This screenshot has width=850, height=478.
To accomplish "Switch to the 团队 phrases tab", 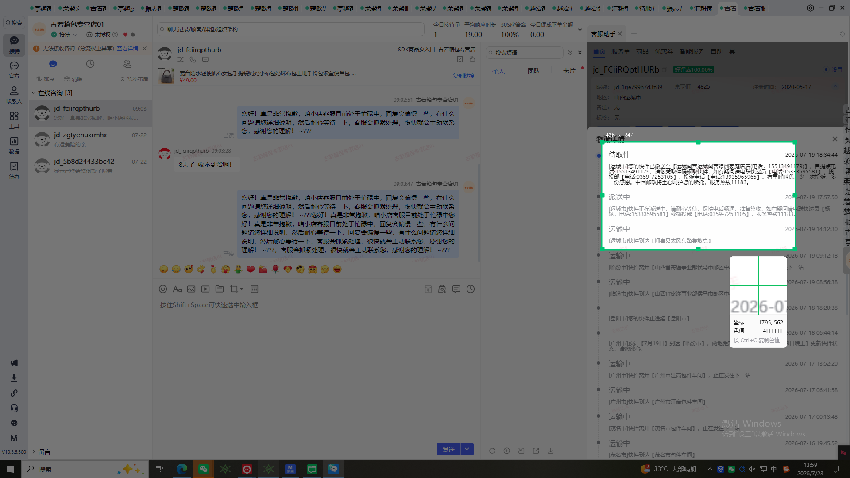I will (534, 71).
